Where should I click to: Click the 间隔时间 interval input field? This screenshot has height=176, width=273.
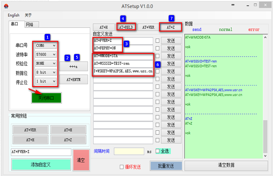coord(129,151)
